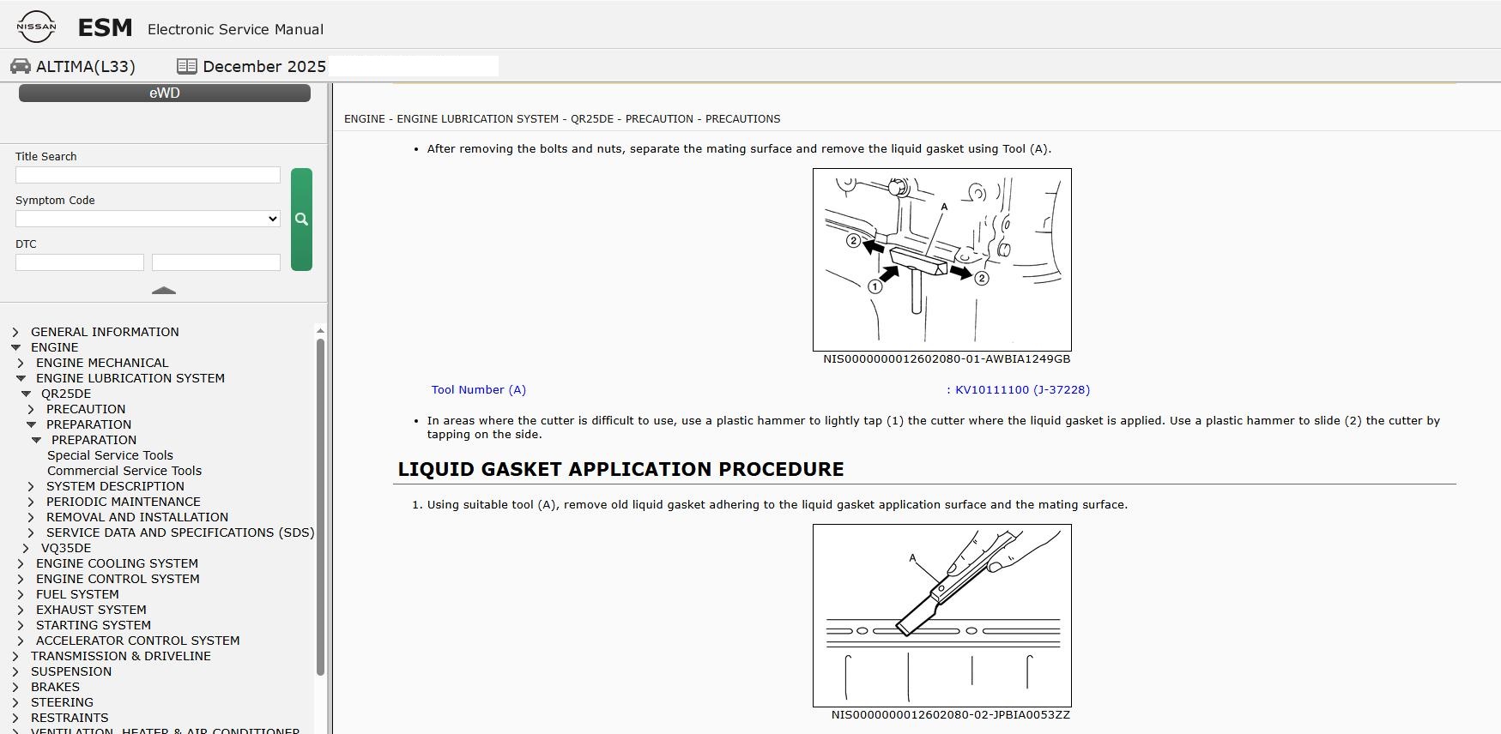Select STARTING SYSTEM tree item
Viewport: 1501px width, 734px height.
coord(94,625)
